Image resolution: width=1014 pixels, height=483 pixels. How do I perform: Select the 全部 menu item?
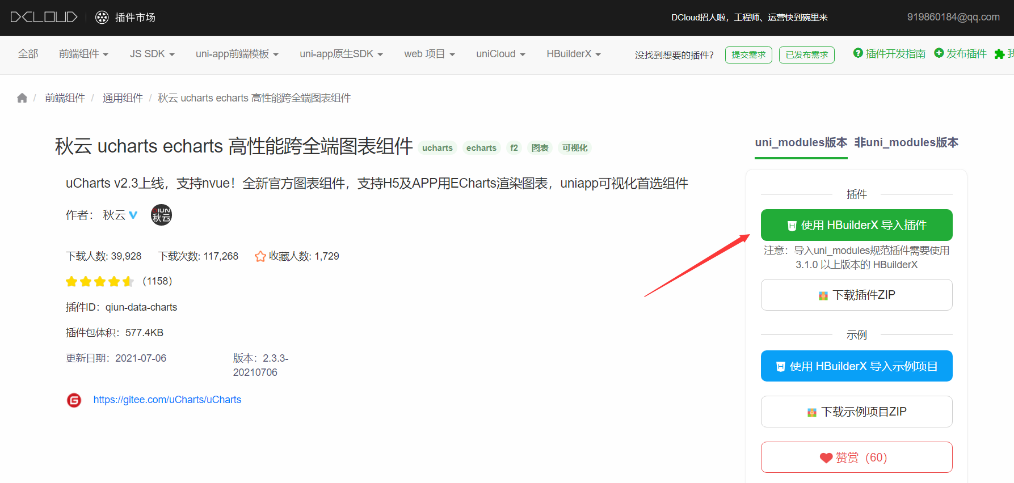pyautogui.click(x=28, y=54)
